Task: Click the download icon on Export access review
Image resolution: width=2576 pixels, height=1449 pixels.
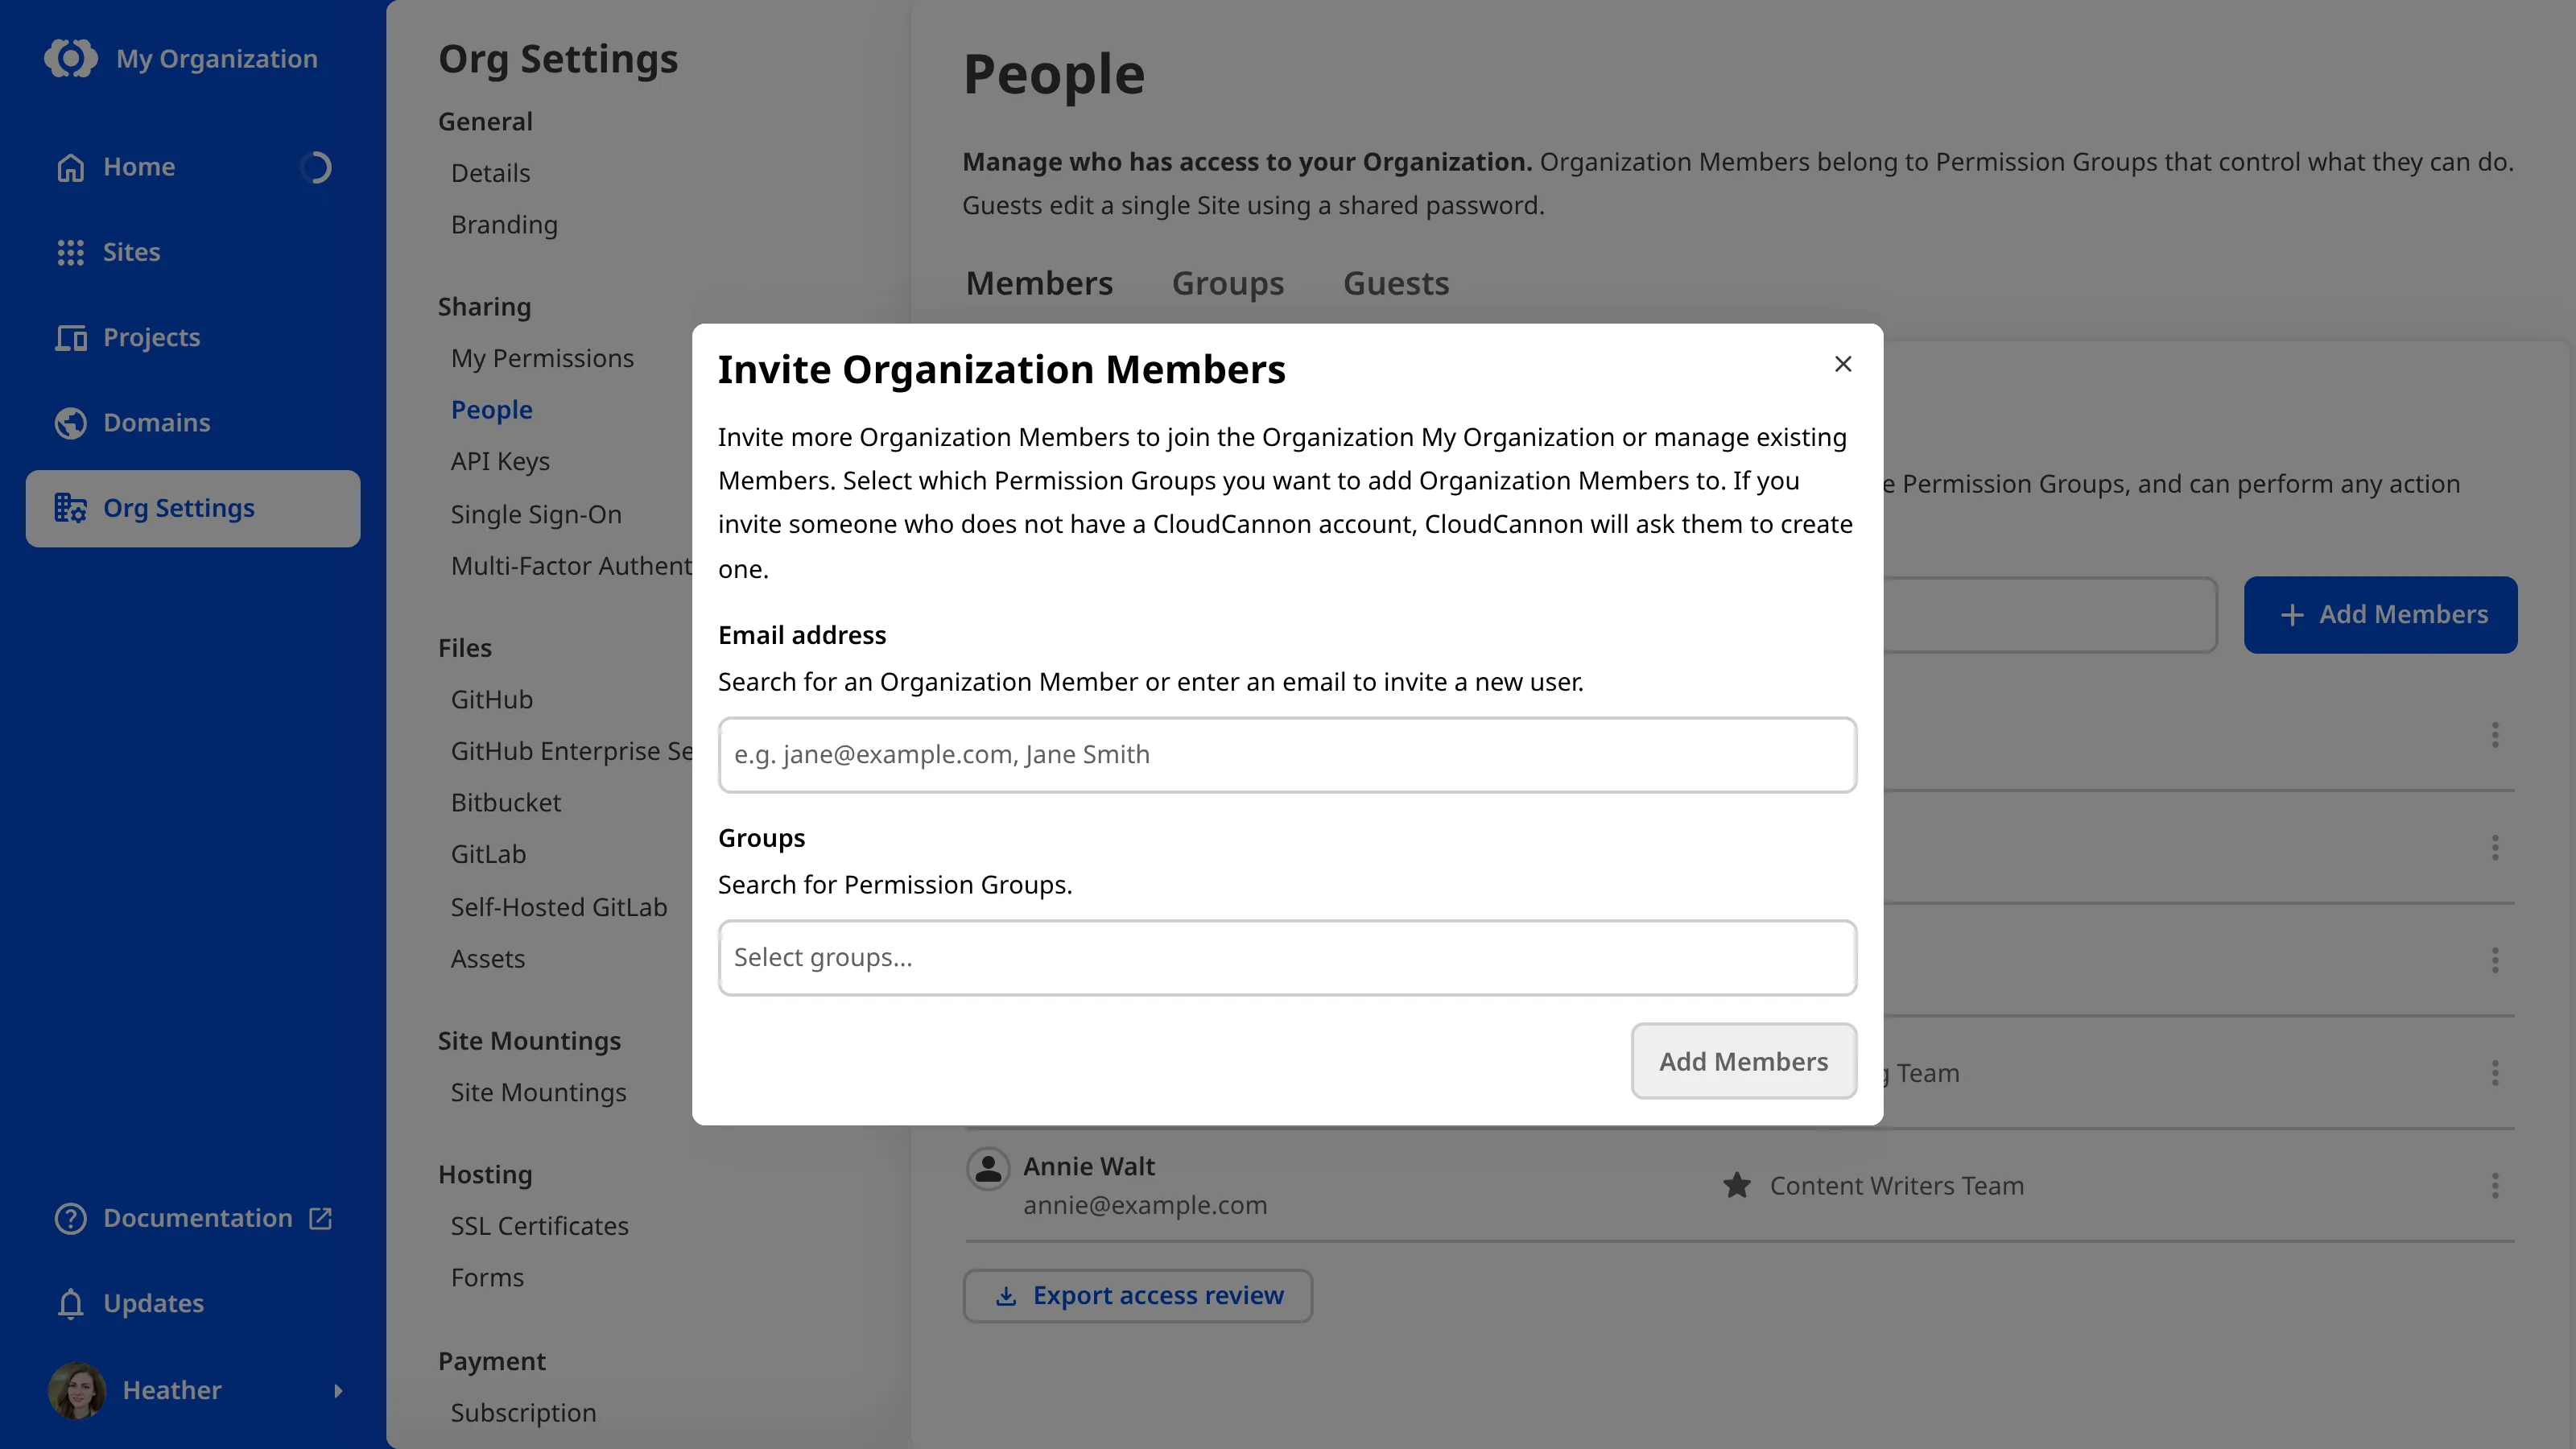Action: [x=1006, y=1296]
